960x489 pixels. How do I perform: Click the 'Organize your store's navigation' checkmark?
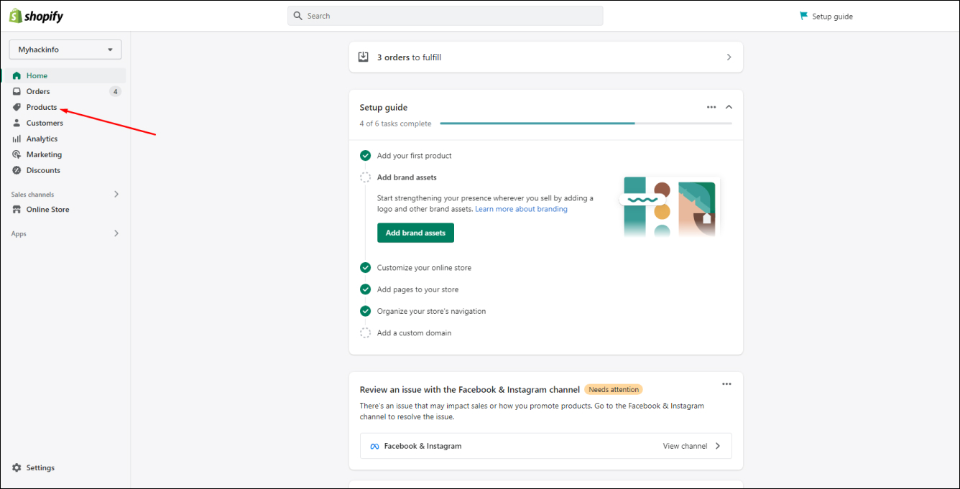pyautogui.click(x=365, y=311)
